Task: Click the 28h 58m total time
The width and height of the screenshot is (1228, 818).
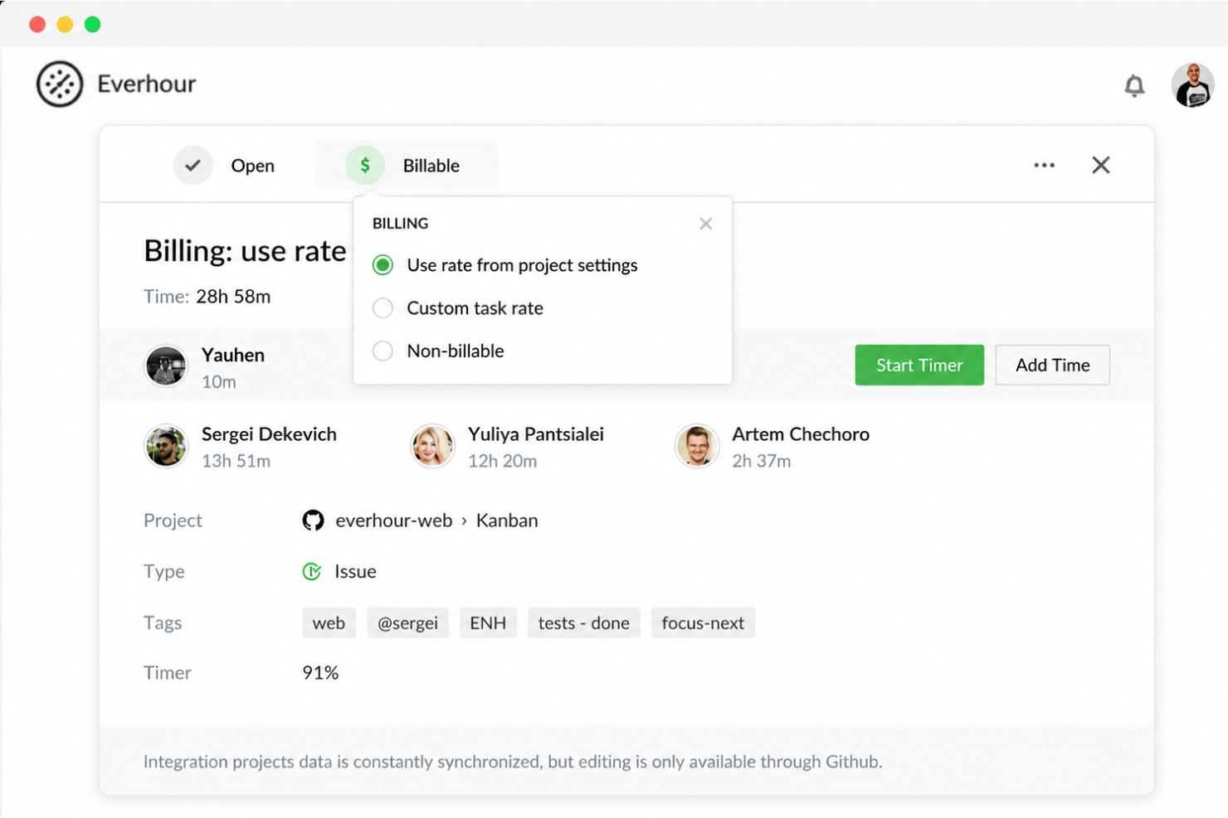Action: pyautogui.click(x=233, y=297)
